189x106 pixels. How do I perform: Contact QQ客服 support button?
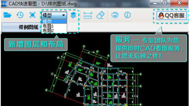(x=172, y=15)
